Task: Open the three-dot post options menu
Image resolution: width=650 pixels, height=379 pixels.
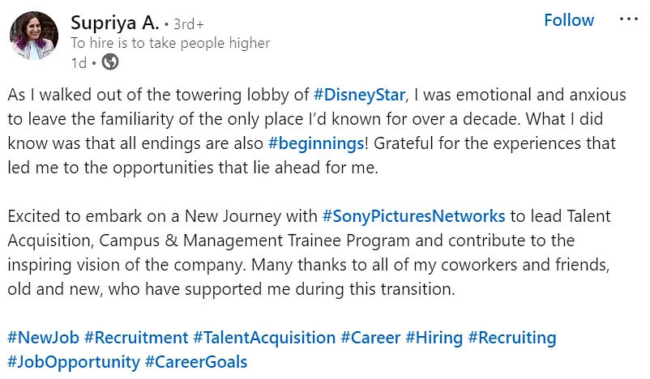Action: click(x=628, y=19)
